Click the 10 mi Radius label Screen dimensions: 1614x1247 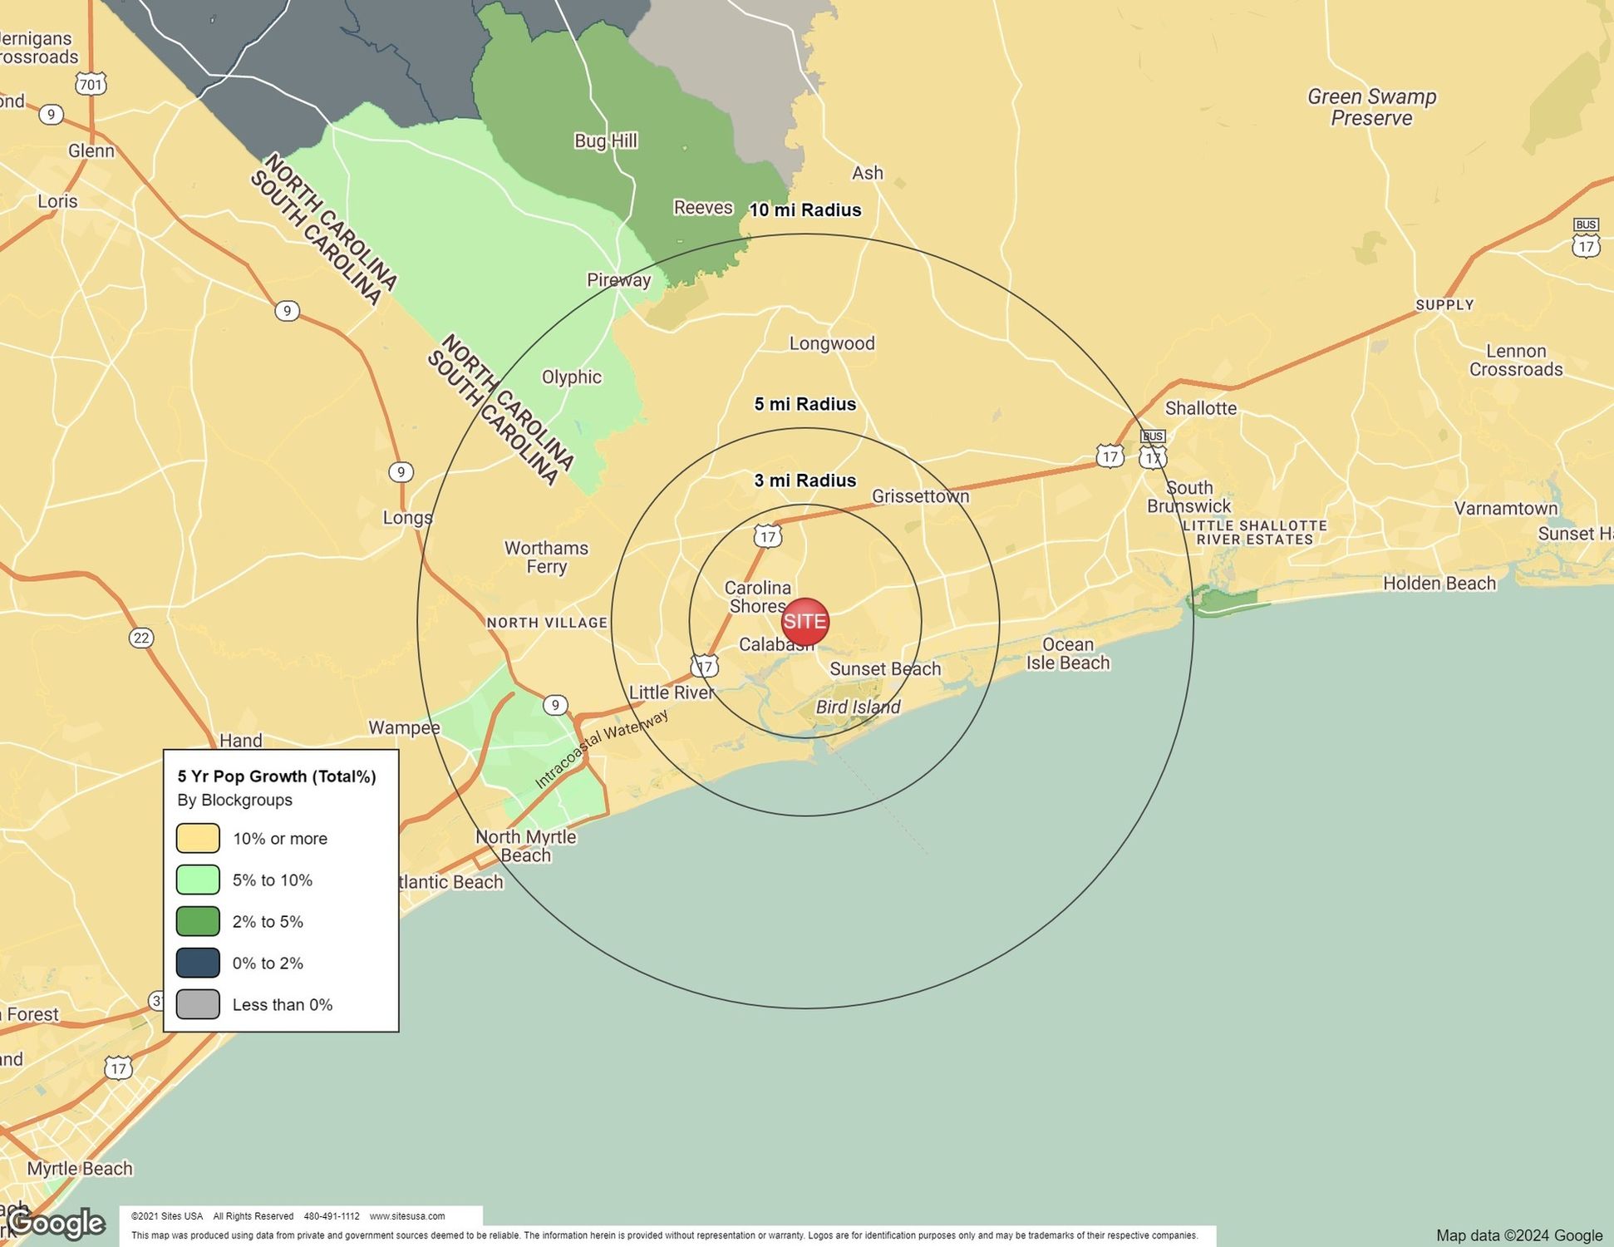805,210
